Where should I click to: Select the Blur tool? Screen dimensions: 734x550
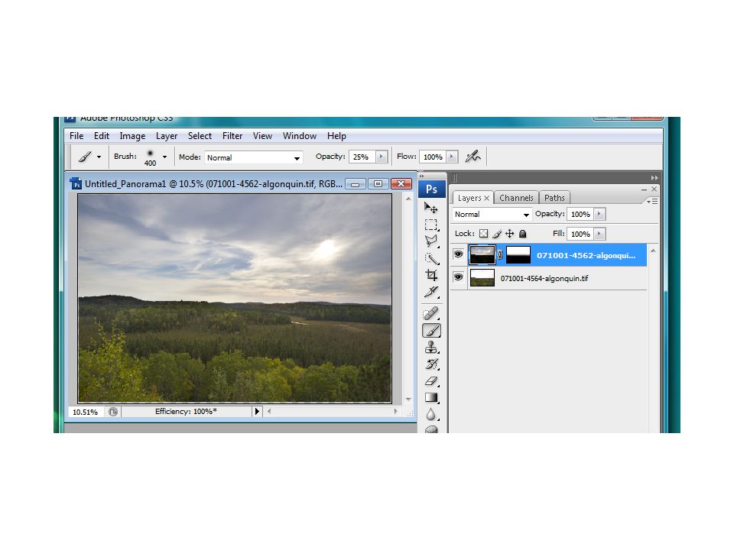point(430,414)
